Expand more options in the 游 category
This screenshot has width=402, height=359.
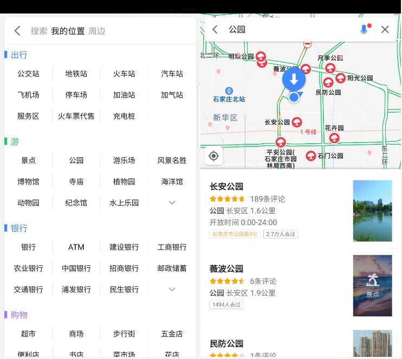[x=172, y=203]
